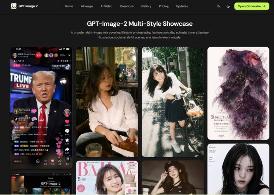Screen dimensions: 274x195
Task: Click the Open Generator button
Action: click(252, 6)
